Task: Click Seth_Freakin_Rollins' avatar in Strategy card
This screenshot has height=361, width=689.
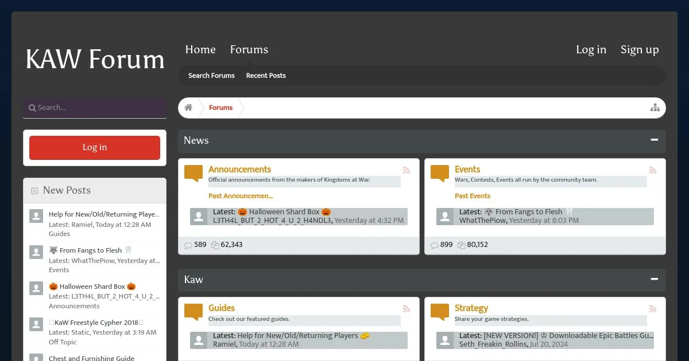Action: [x=445, y=340]
